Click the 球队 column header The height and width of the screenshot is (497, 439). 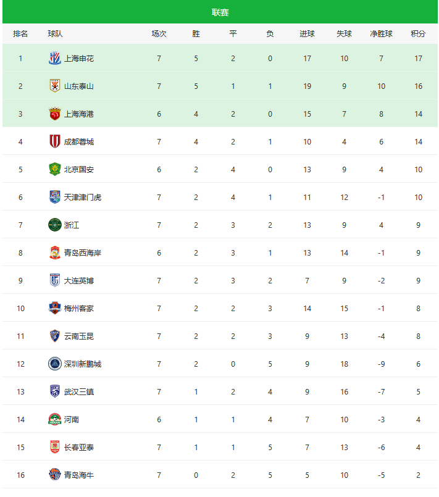55,33
